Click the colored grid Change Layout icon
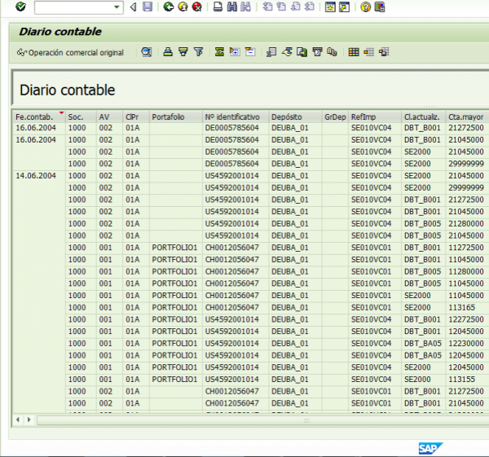This screenshot has width=489, height=457. coord(354,52)
